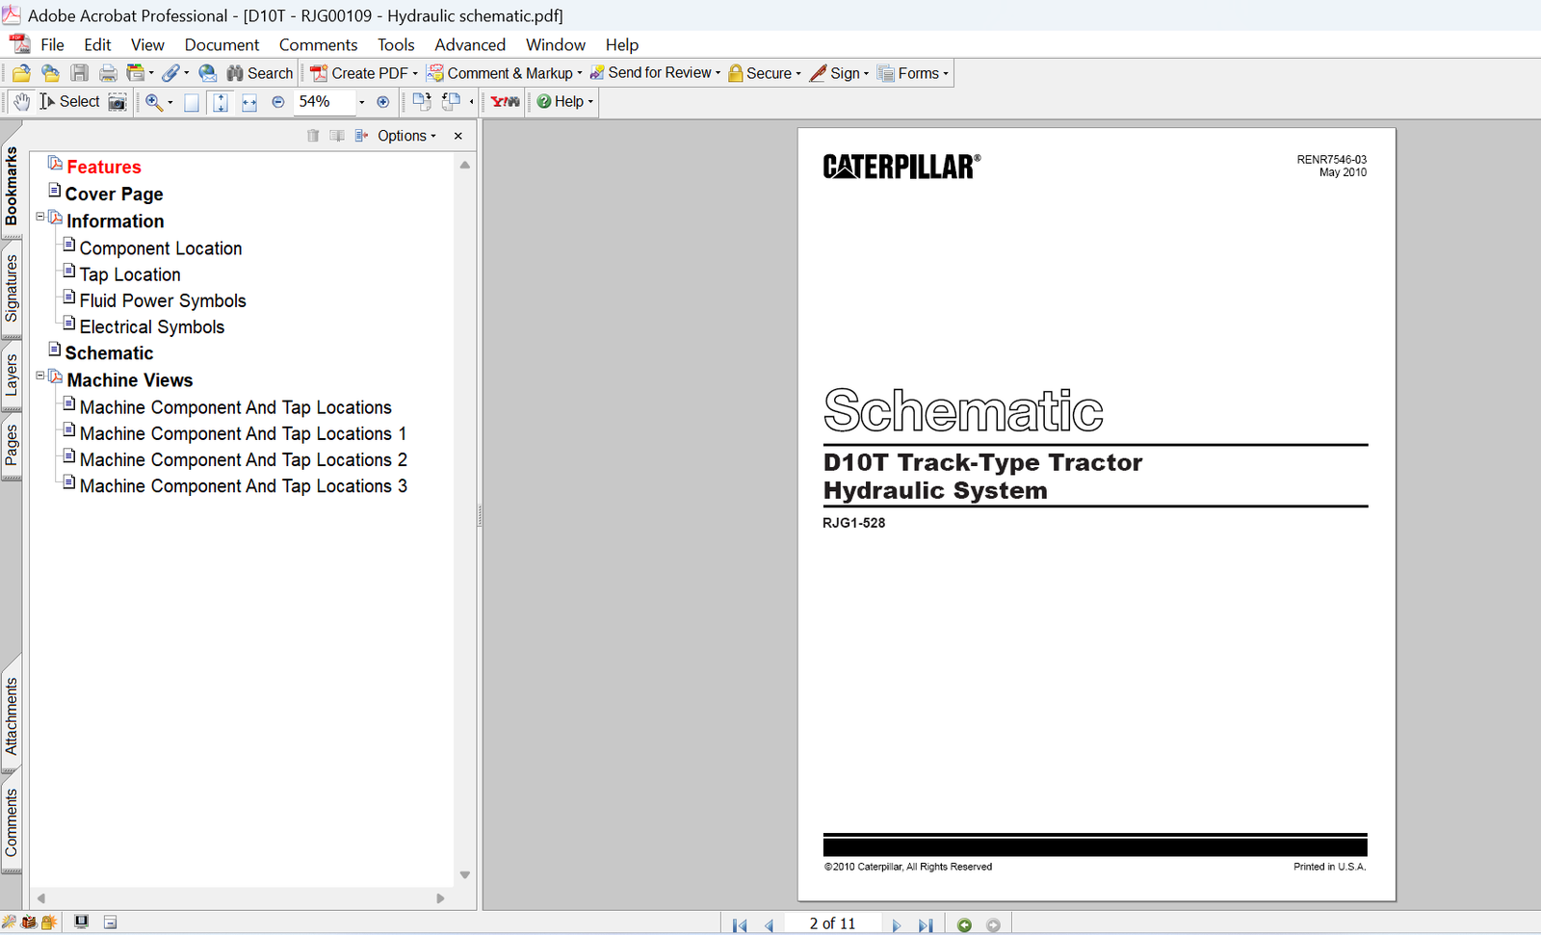Open the Help dropdown
1541x935 pixels.
(564, 102)
